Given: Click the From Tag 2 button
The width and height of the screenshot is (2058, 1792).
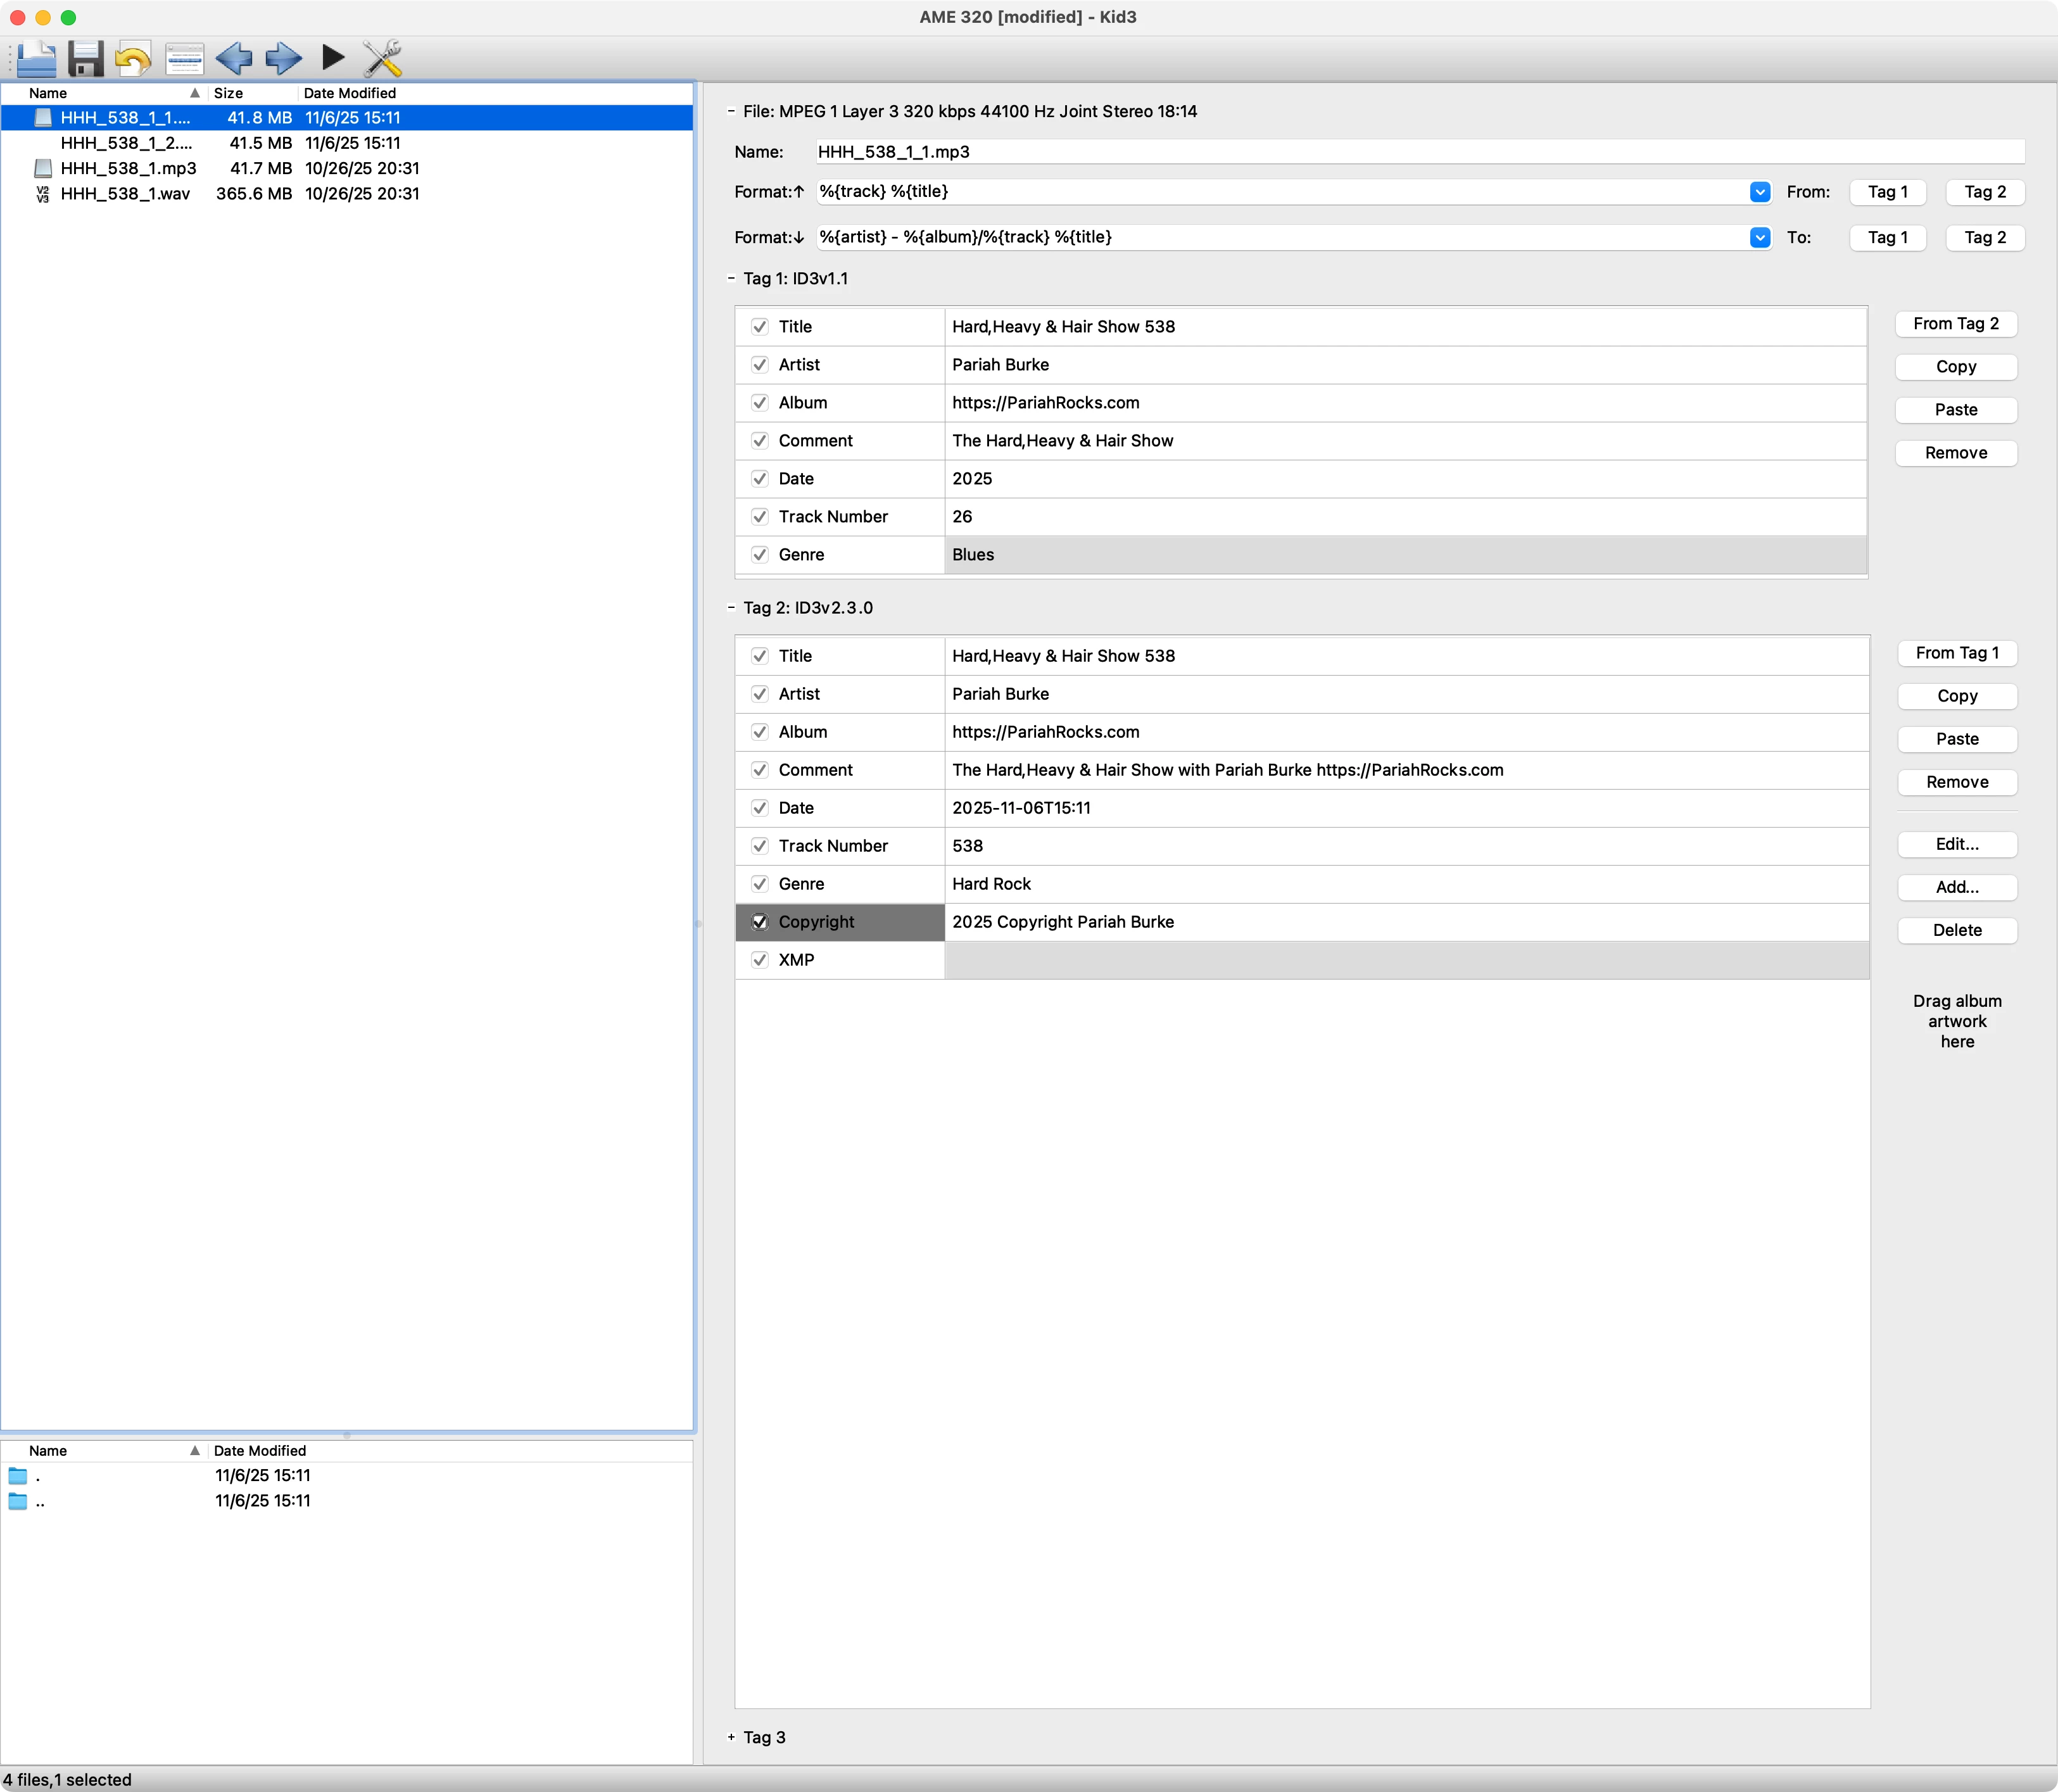Looking at the screenshot, I should click(x=1955, y=324).
